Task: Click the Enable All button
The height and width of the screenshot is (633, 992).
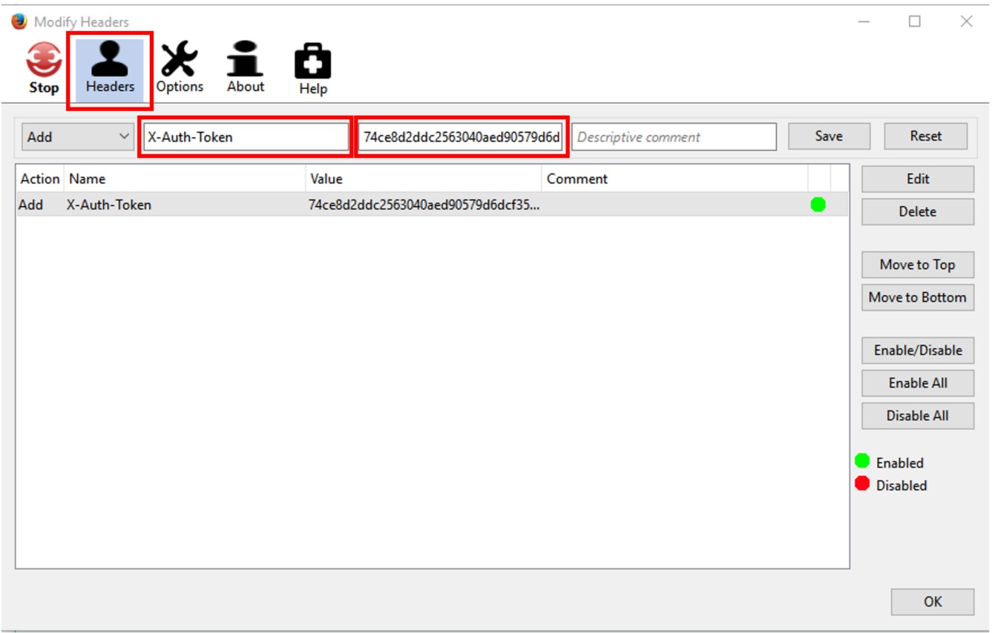Action: (917, 383)
